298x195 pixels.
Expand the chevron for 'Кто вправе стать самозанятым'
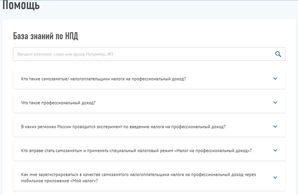275,150
